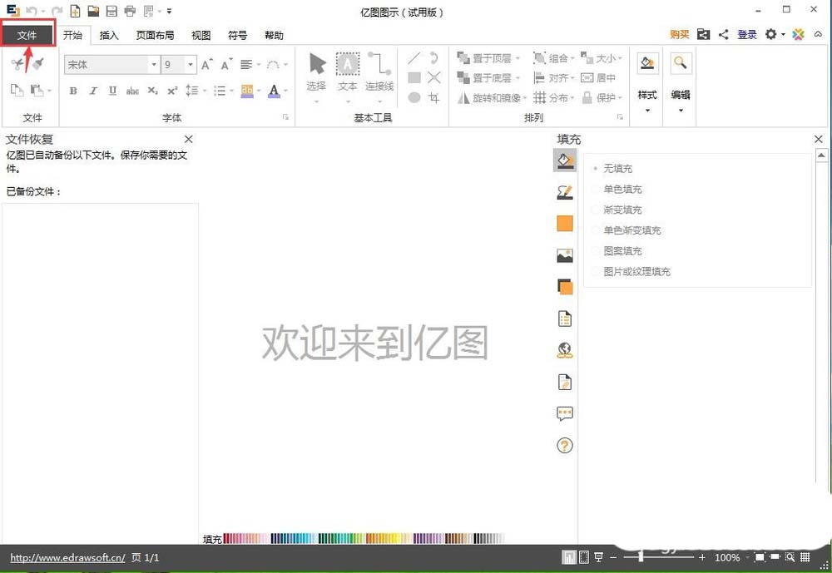The image size is (832, 573).
Task: Open the 组合 (Group) dropdown arrow
Action: click(x=573, y=57)
